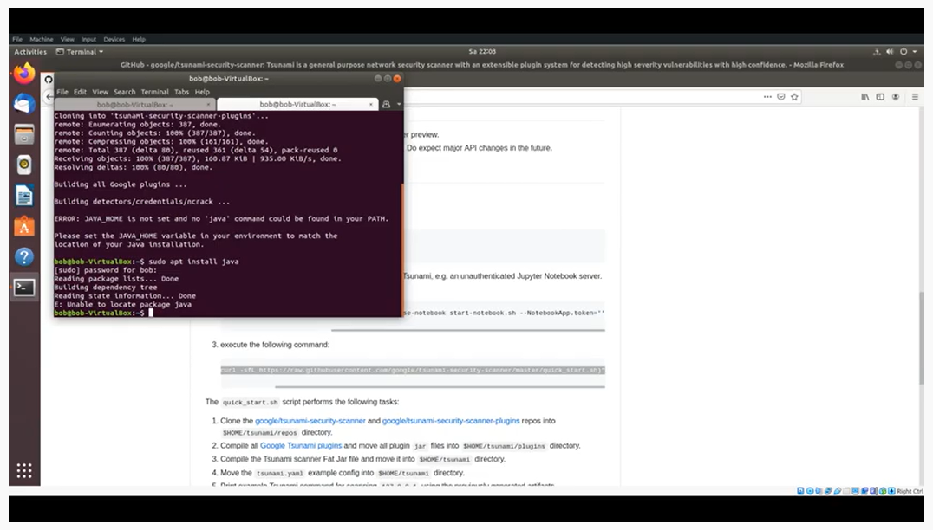Image resolution: width=933 pixels, height=530 pixels.
Task: Open the Files manager dock icon
Action: click(24, 134)
